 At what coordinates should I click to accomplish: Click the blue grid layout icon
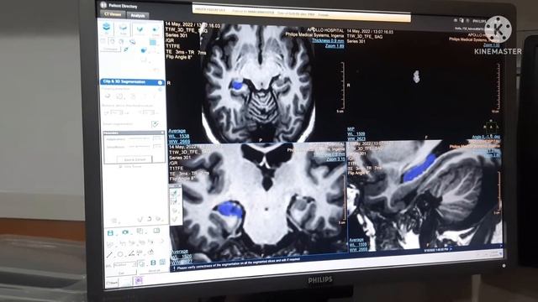pos(153,42)
